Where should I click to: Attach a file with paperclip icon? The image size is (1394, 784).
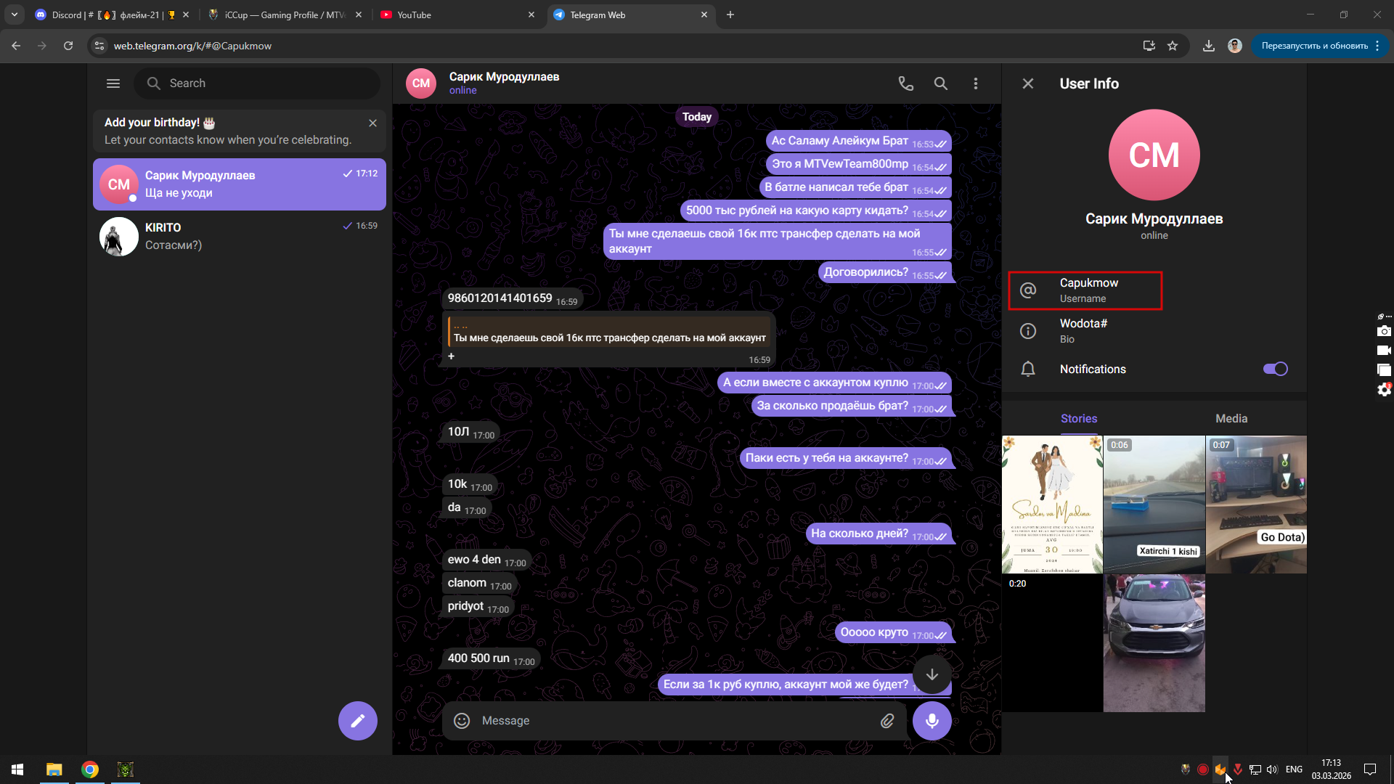pyautogui.click(x=887, y=721)
